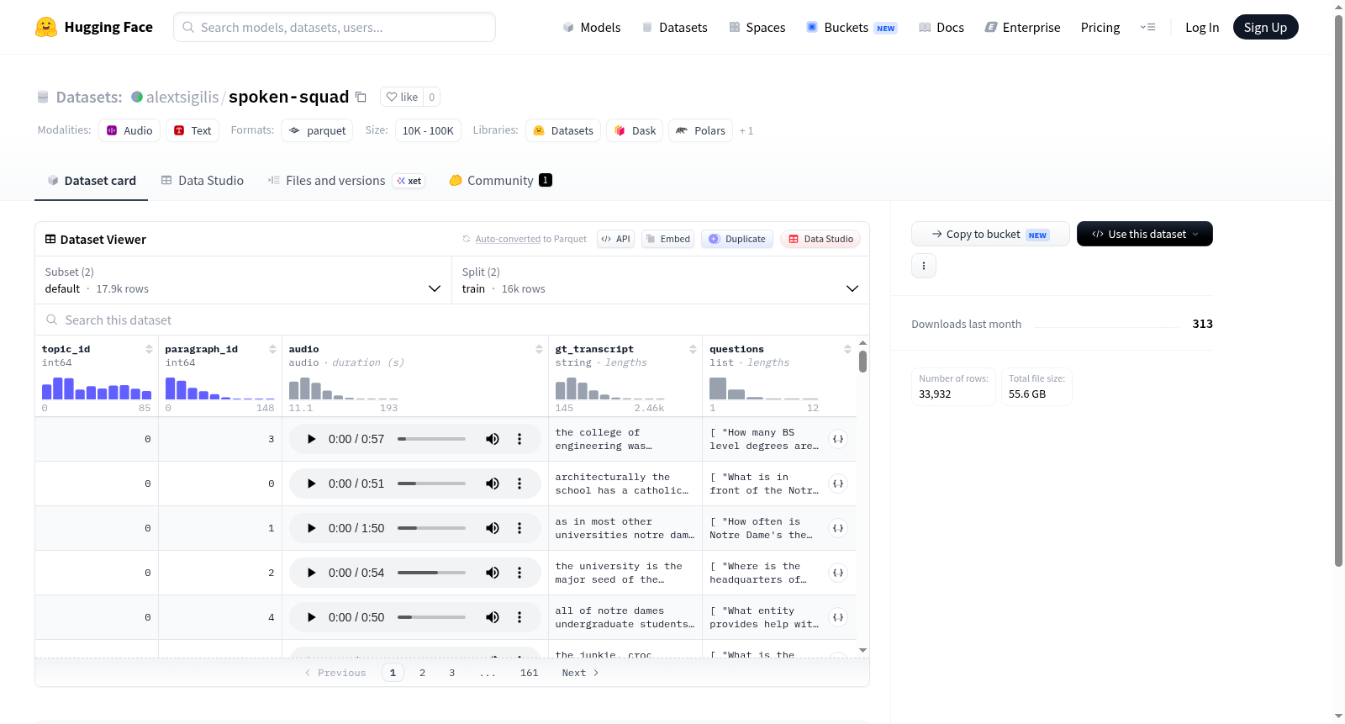Expand JSON for 'Where is the headquarters' cell
Screen dimensions: 1345x724
[x=838, y=573]
